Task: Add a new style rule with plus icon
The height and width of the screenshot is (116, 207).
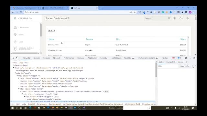Action: pos(192,66)
